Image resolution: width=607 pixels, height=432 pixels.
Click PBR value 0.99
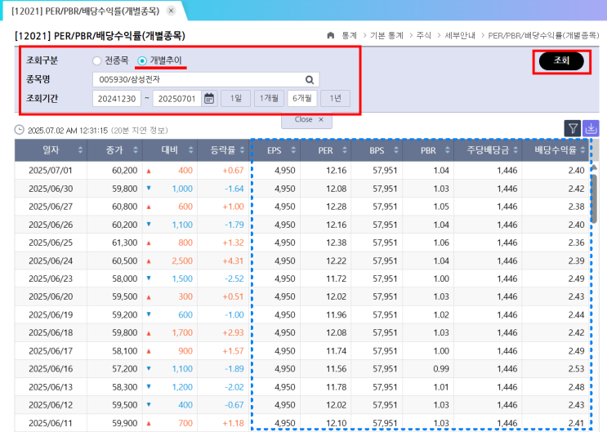(x=441, y=369)
